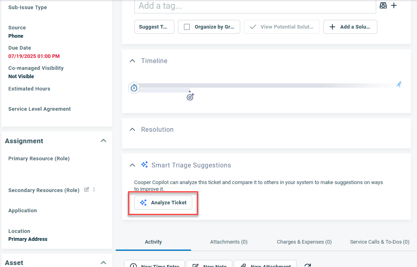Viewport: 417px width, 267px height.
Task: Click the refresh icon in activity toolbar
Action: [x=307, y=265]
